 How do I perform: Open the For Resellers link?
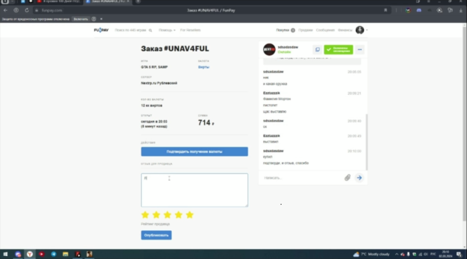click(190, 30)
